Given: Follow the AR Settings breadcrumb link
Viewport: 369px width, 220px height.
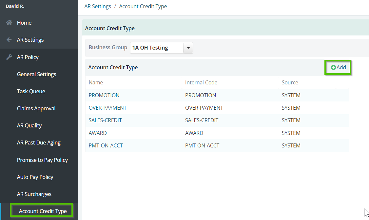Looking at the screenshot, I should (x=98, y=6).
